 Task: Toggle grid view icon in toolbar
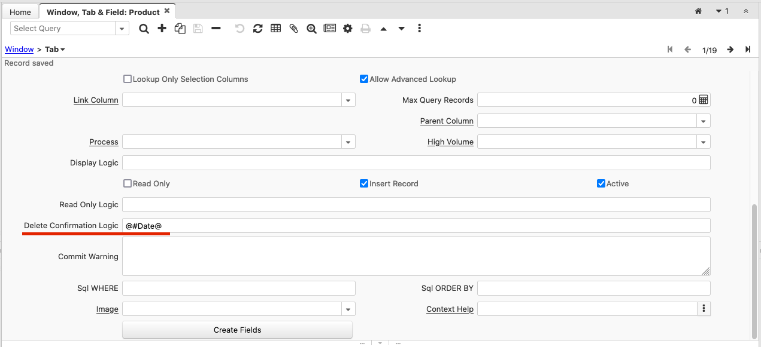point(275,29)
